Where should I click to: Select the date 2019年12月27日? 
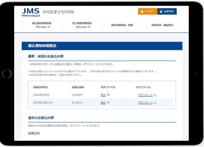[43, 103]
